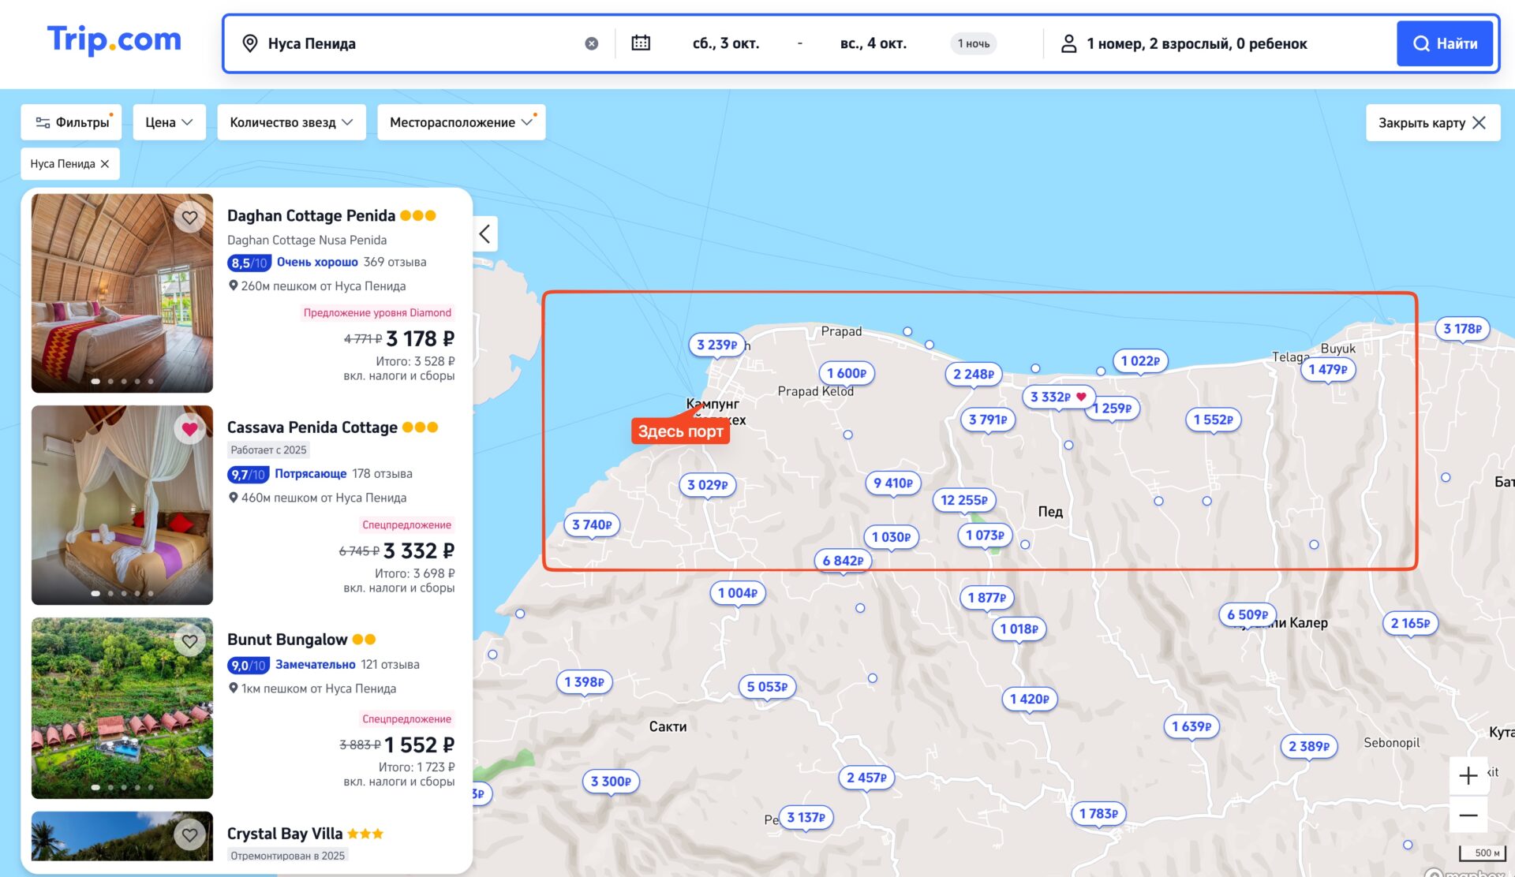
Task: Remove the Нуса Пенида filter chip
Action: click(x=104, y=164)
